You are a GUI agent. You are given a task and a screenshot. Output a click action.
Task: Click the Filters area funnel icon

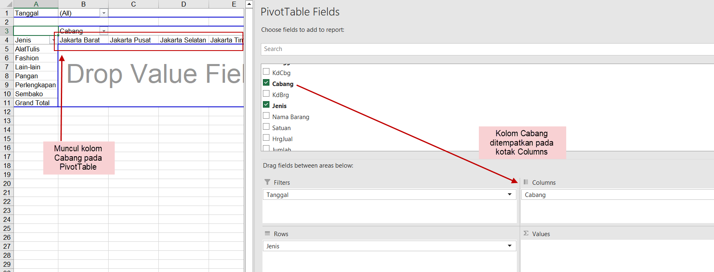pyautogui.click(x=267, y=182)
